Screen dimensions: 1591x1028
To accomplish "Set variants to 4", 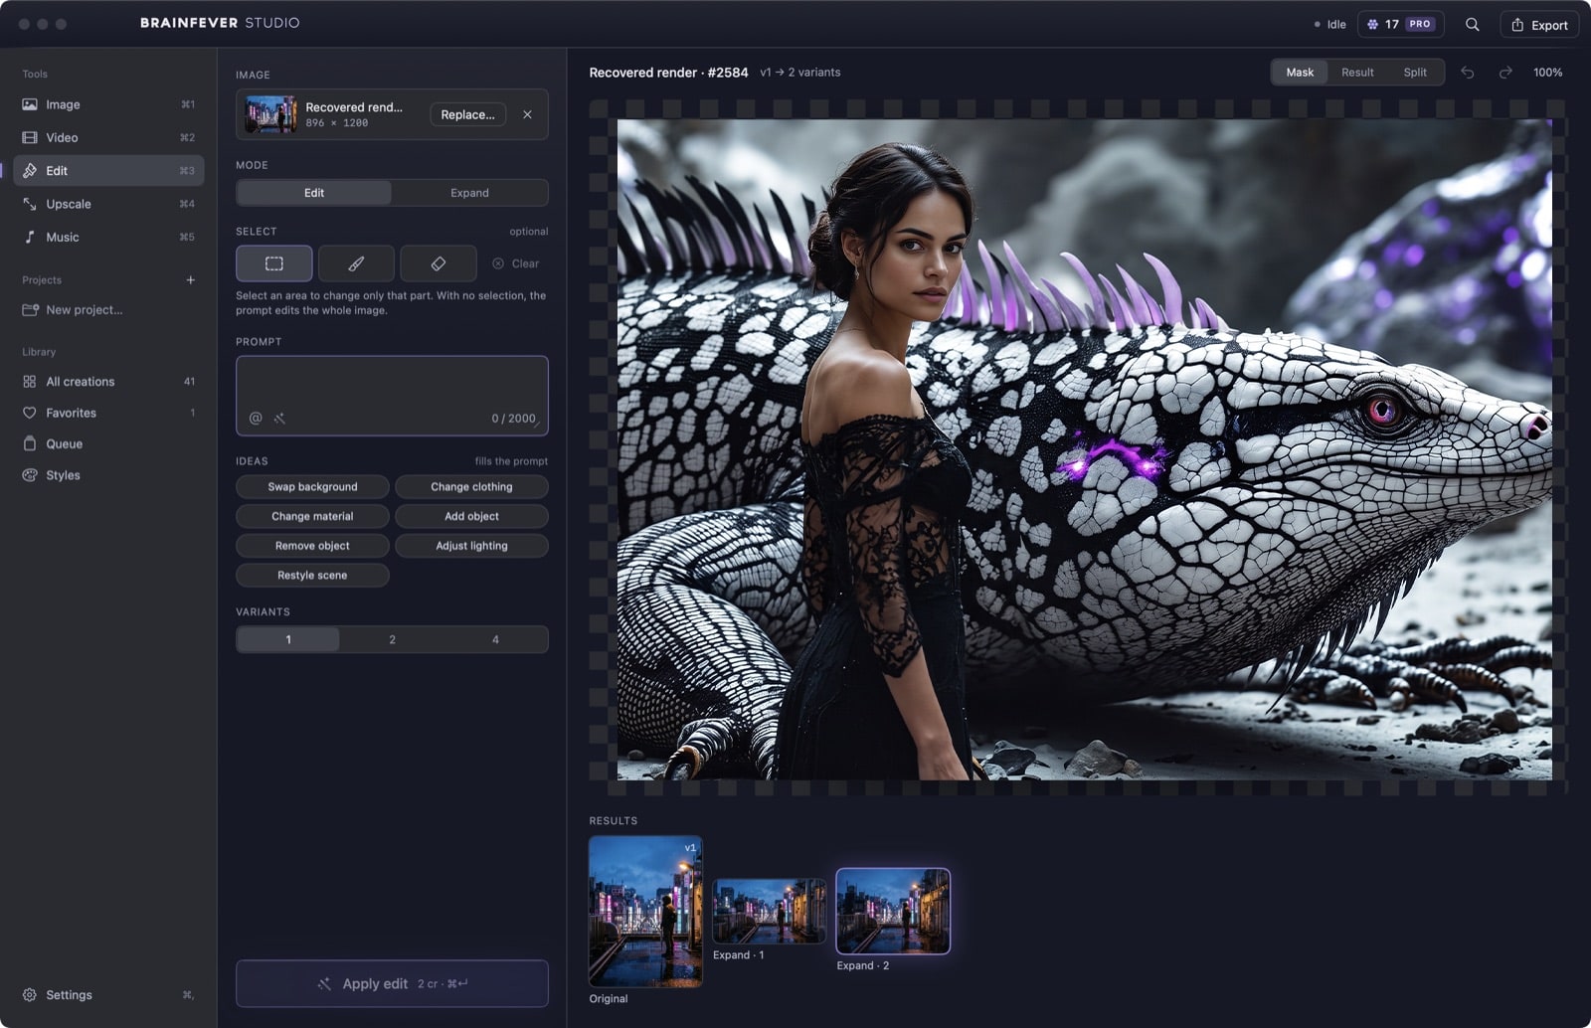I will pos(495,639).
